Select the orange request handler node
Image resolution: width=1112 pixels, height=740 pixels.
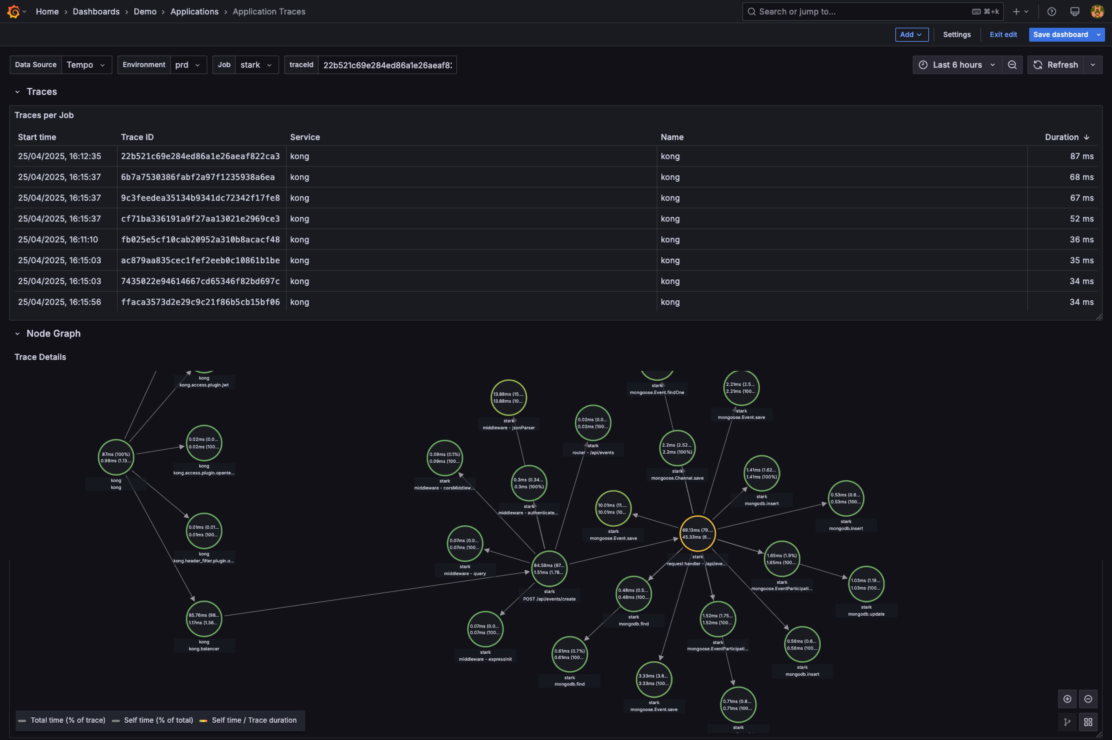pos(697,534)
